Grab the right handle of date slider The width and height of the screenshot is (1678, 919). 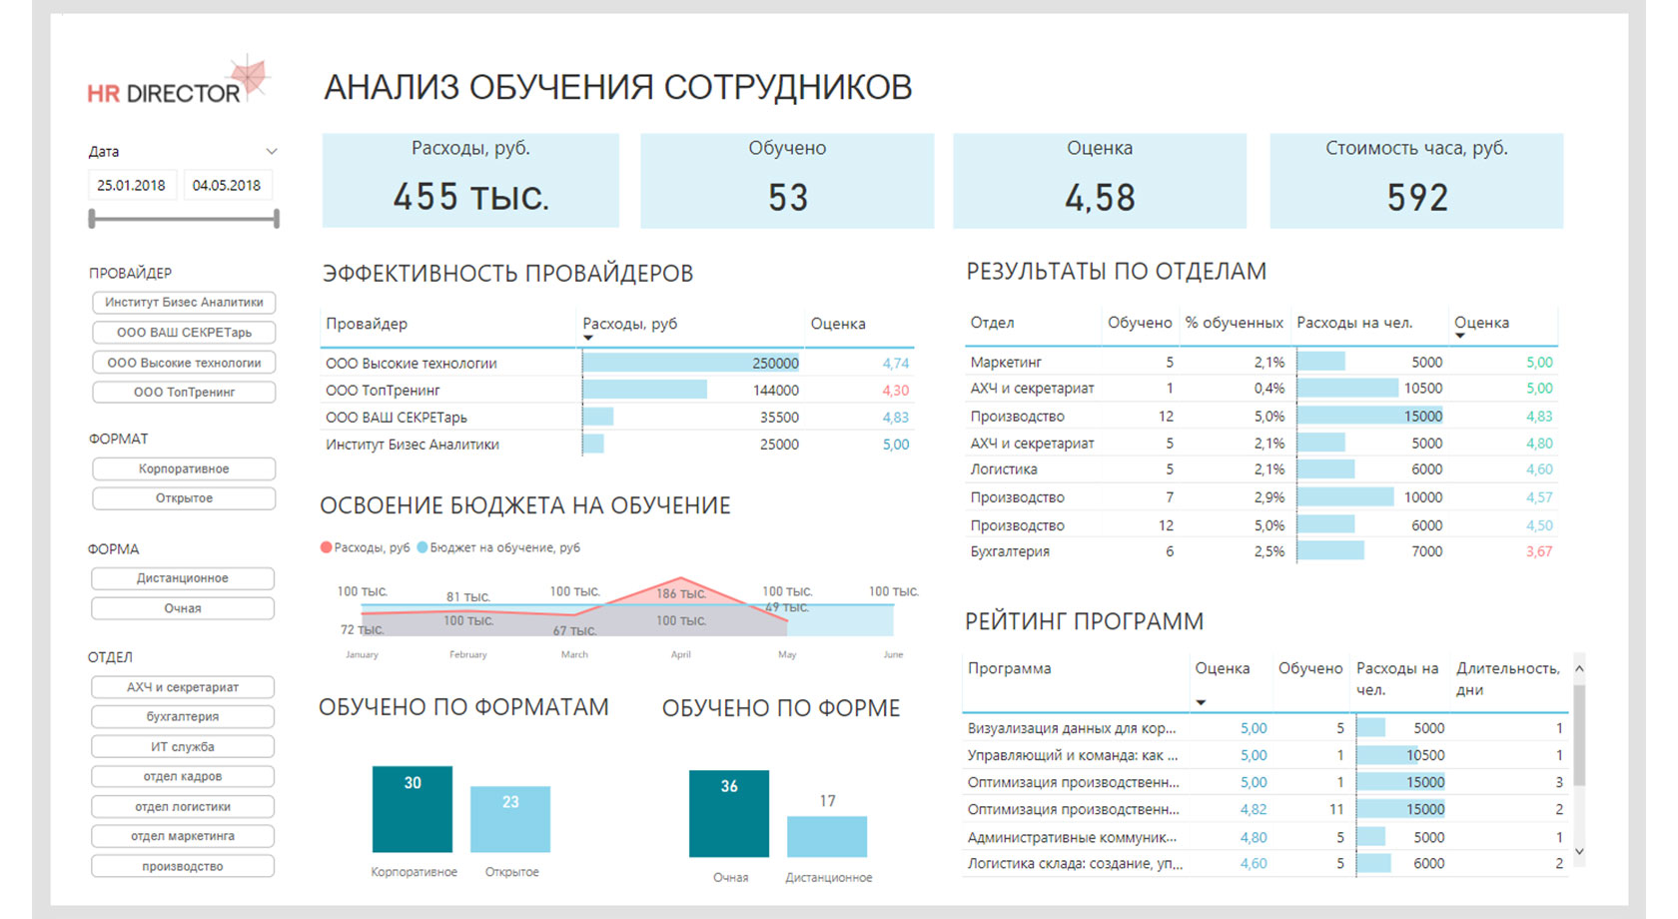pos(276,218)
